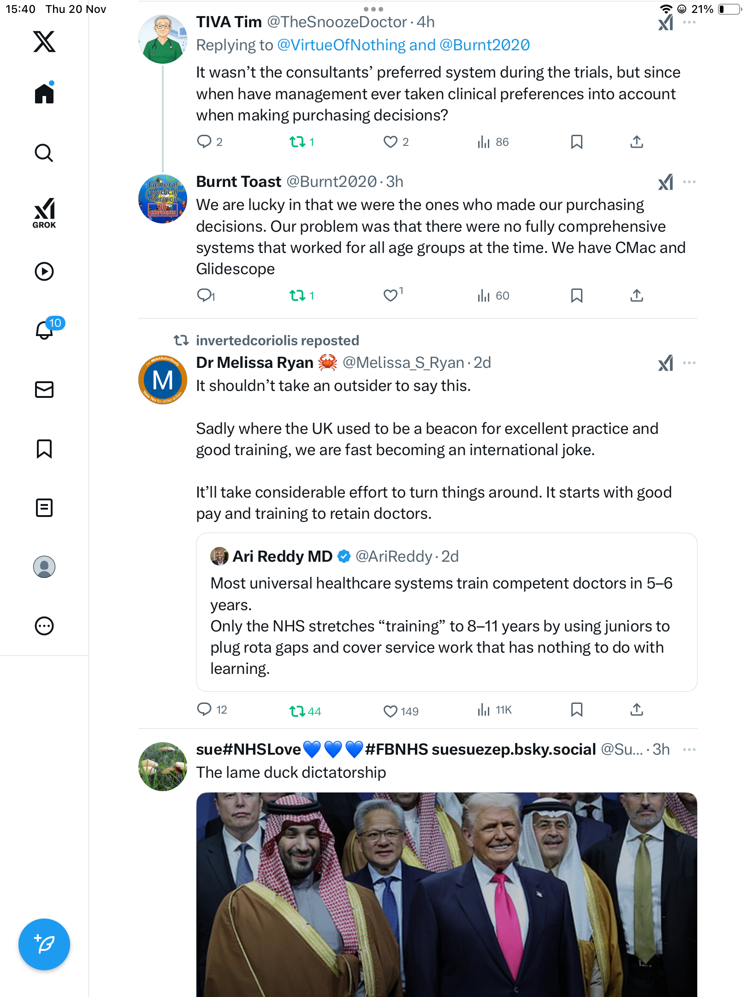Undo repost on TIVA Tim's reply
The image size is (747, 997).
[x=297, y=142]
